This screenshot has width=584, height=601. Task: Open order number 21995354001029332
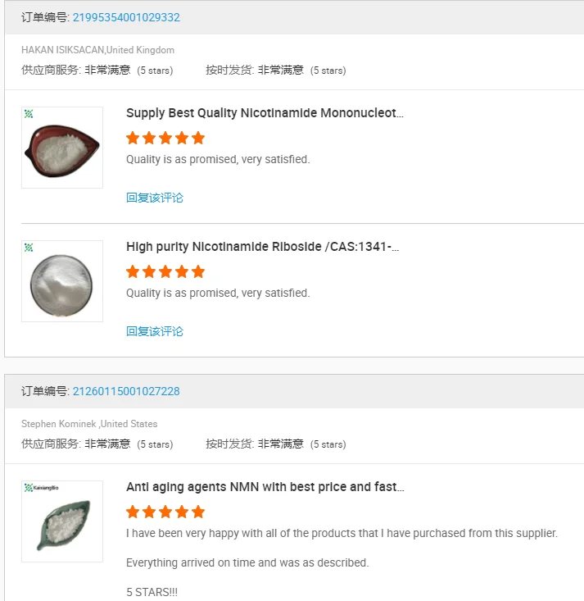[126, 17]
